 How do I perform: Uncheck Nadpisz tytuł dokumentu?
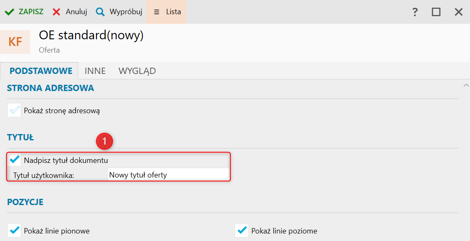[x=15, y=160]
